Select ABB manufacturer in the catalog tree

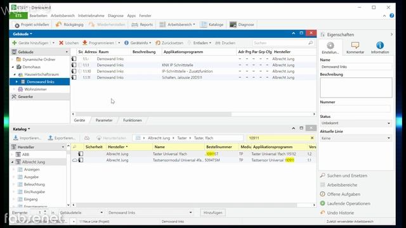click(x=25, y=155)
